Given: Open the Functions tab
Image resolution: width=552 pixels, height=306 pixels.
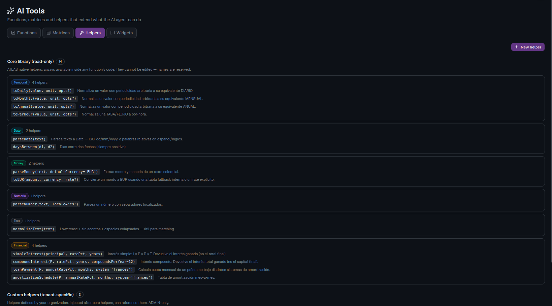Looking at the screenshot, I should [x=24, y=33].
